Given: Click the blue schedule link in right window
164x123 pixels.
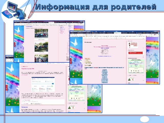Looking at the screenshot, I should (105, 56).
